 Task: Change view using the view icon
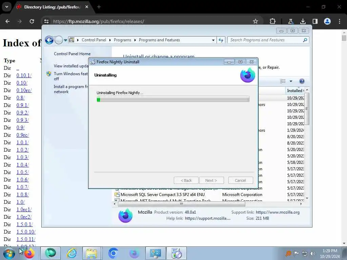coord(283,81)
